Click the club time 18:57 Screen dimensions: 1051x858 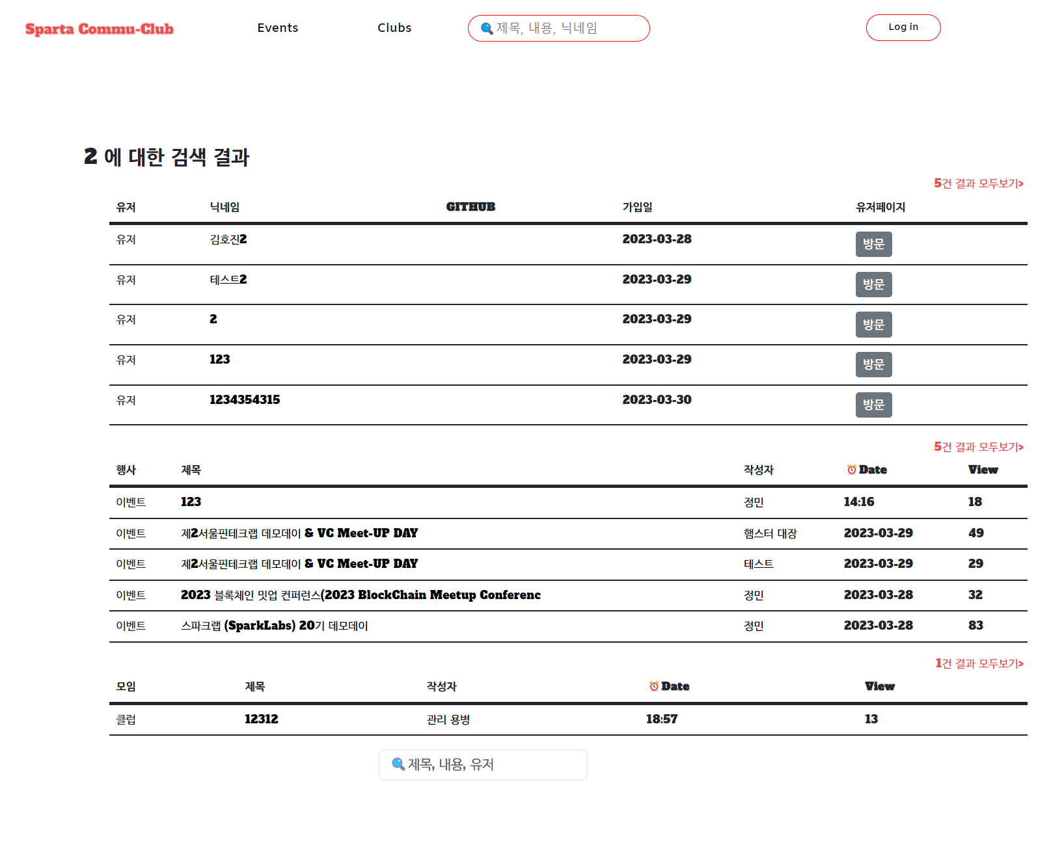coord(662,719)
